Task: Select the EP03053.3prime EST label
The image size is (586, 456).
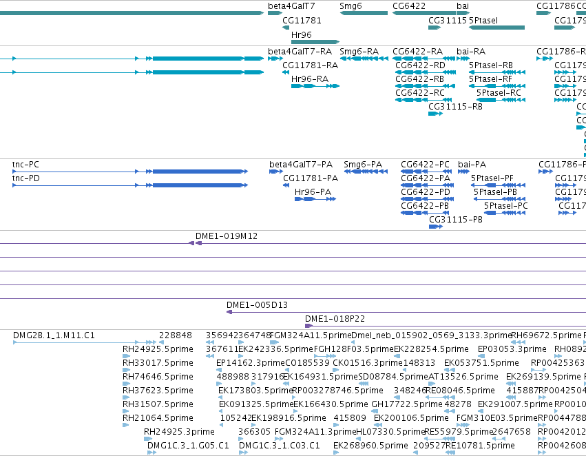Action: click(512, 349)
